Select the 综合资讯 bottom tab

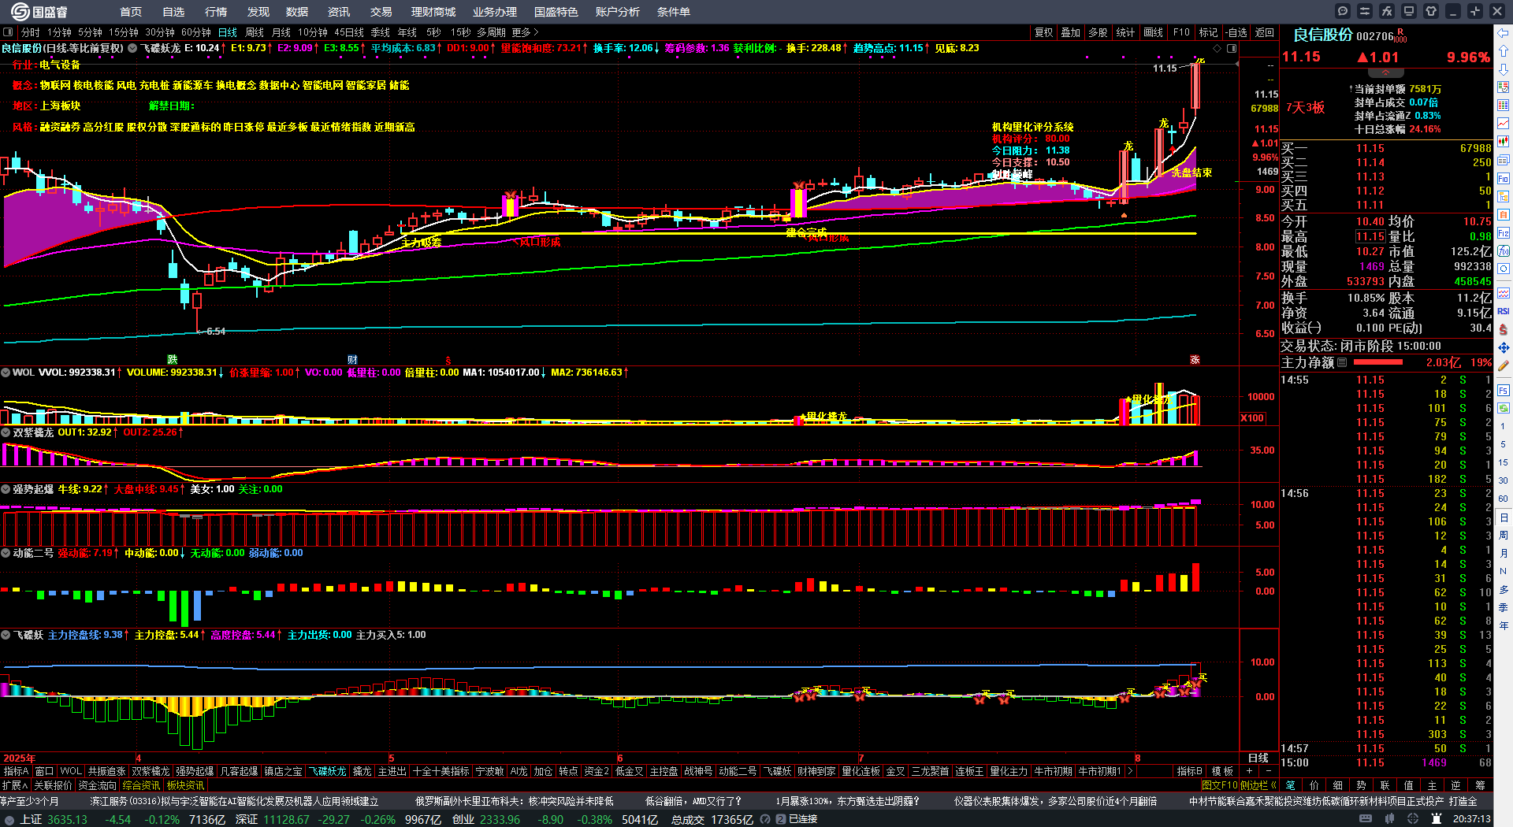coord(141,785)
